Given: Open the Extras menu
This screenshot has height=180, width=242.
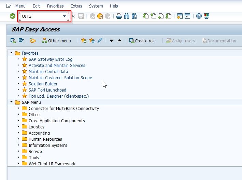Looking at the screenshot, I should [76, 6].
